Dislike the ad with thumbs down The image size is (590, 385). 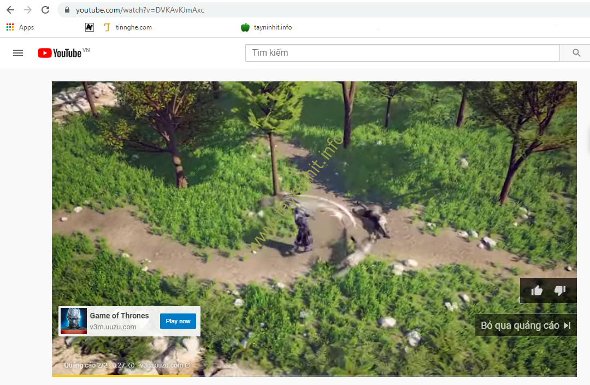point(560,291)
